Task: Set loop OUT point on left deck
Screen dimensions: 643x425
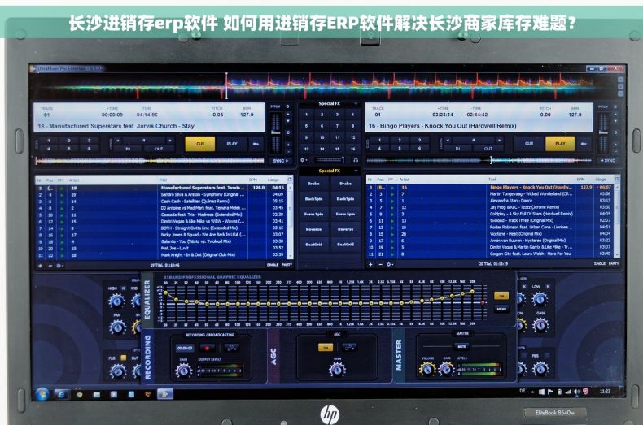Action: pyautogui.click(x=159, y=149)
